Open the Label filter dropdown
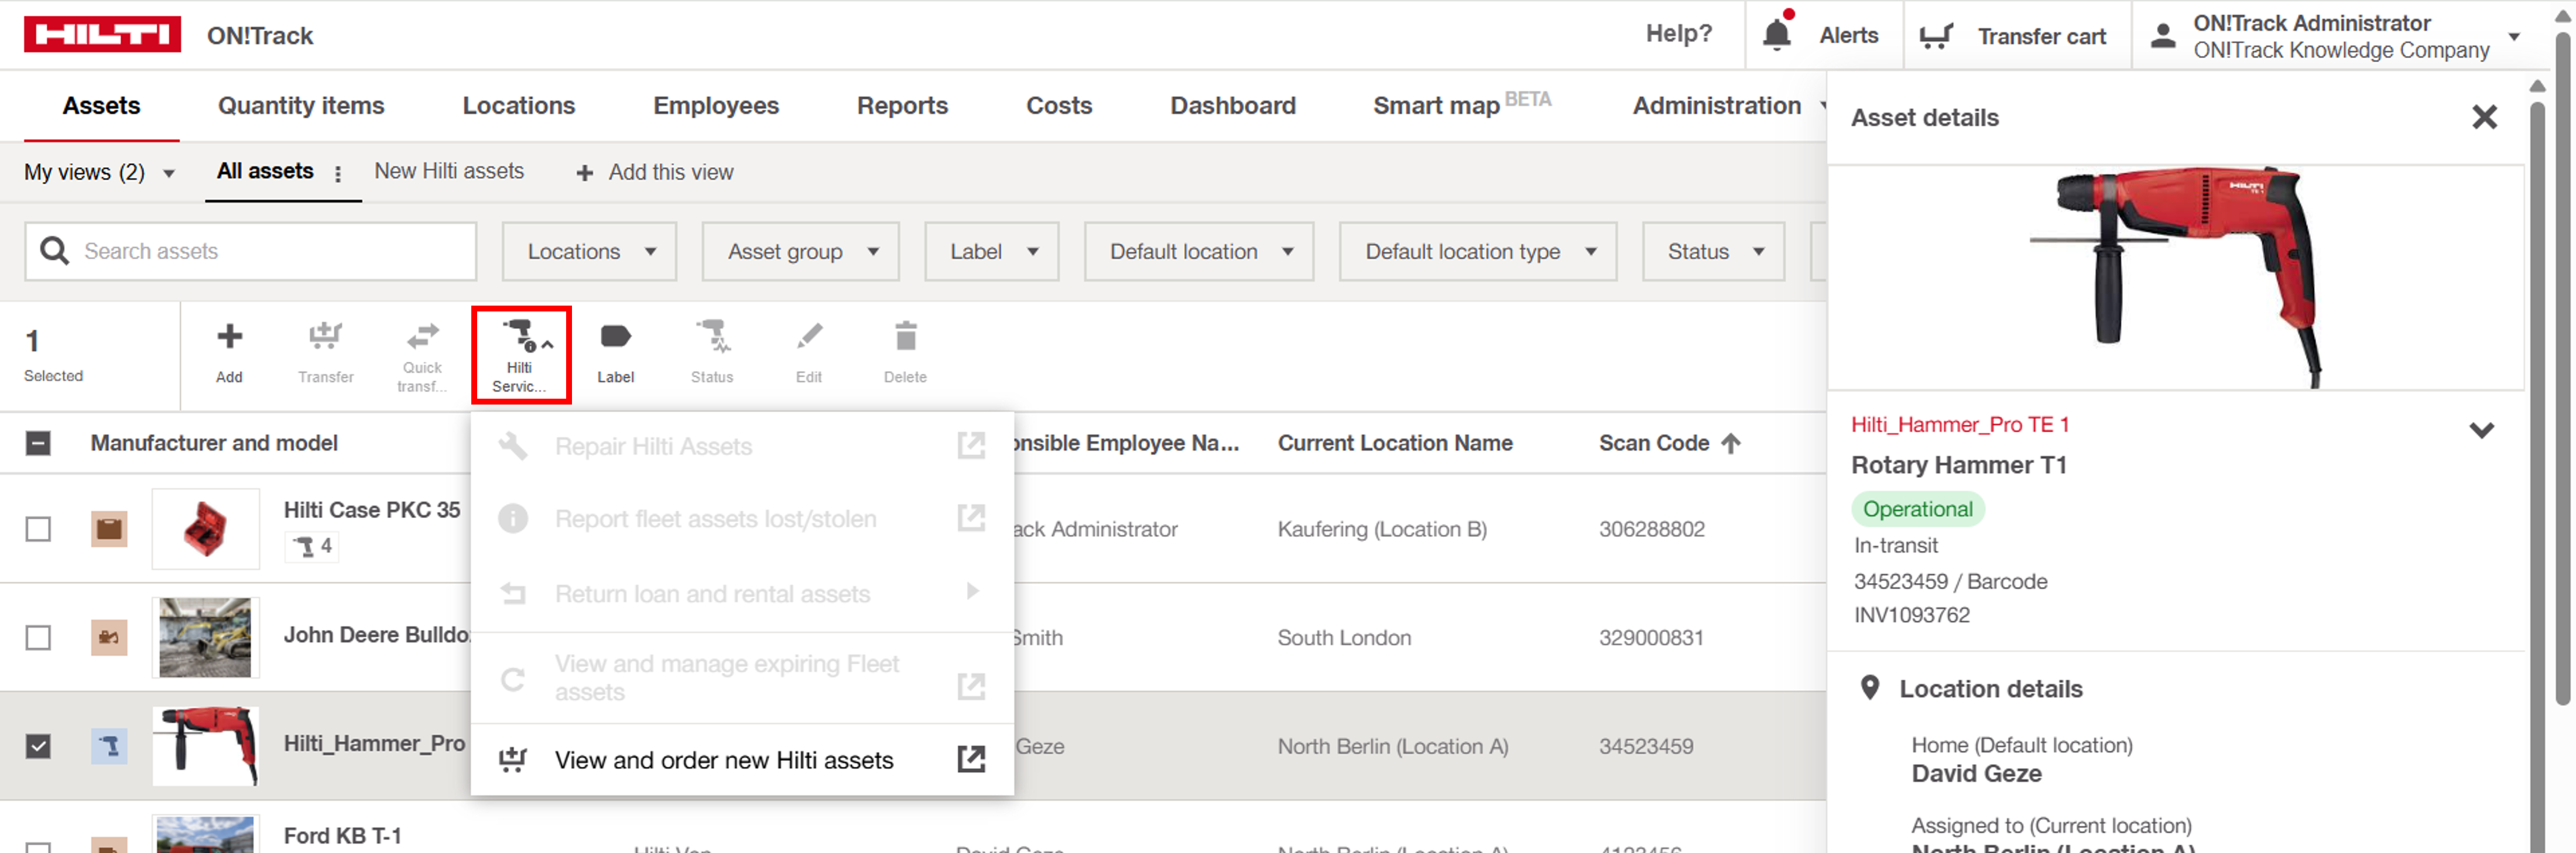 (991, 251)
